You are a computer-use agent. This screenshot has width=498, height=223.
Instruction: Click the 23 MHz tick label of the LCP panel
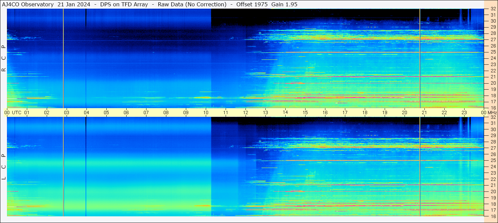(493, 173)
